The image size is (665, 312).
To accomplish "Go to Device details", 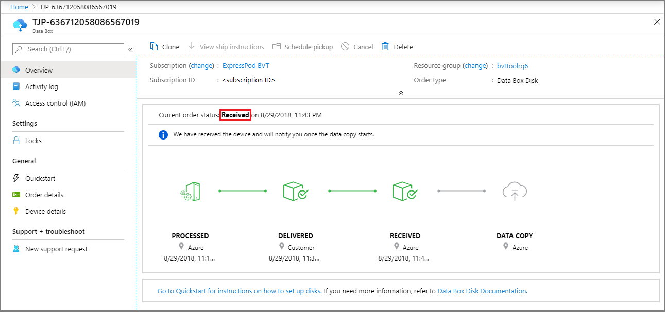I will [x=69, y=211].
